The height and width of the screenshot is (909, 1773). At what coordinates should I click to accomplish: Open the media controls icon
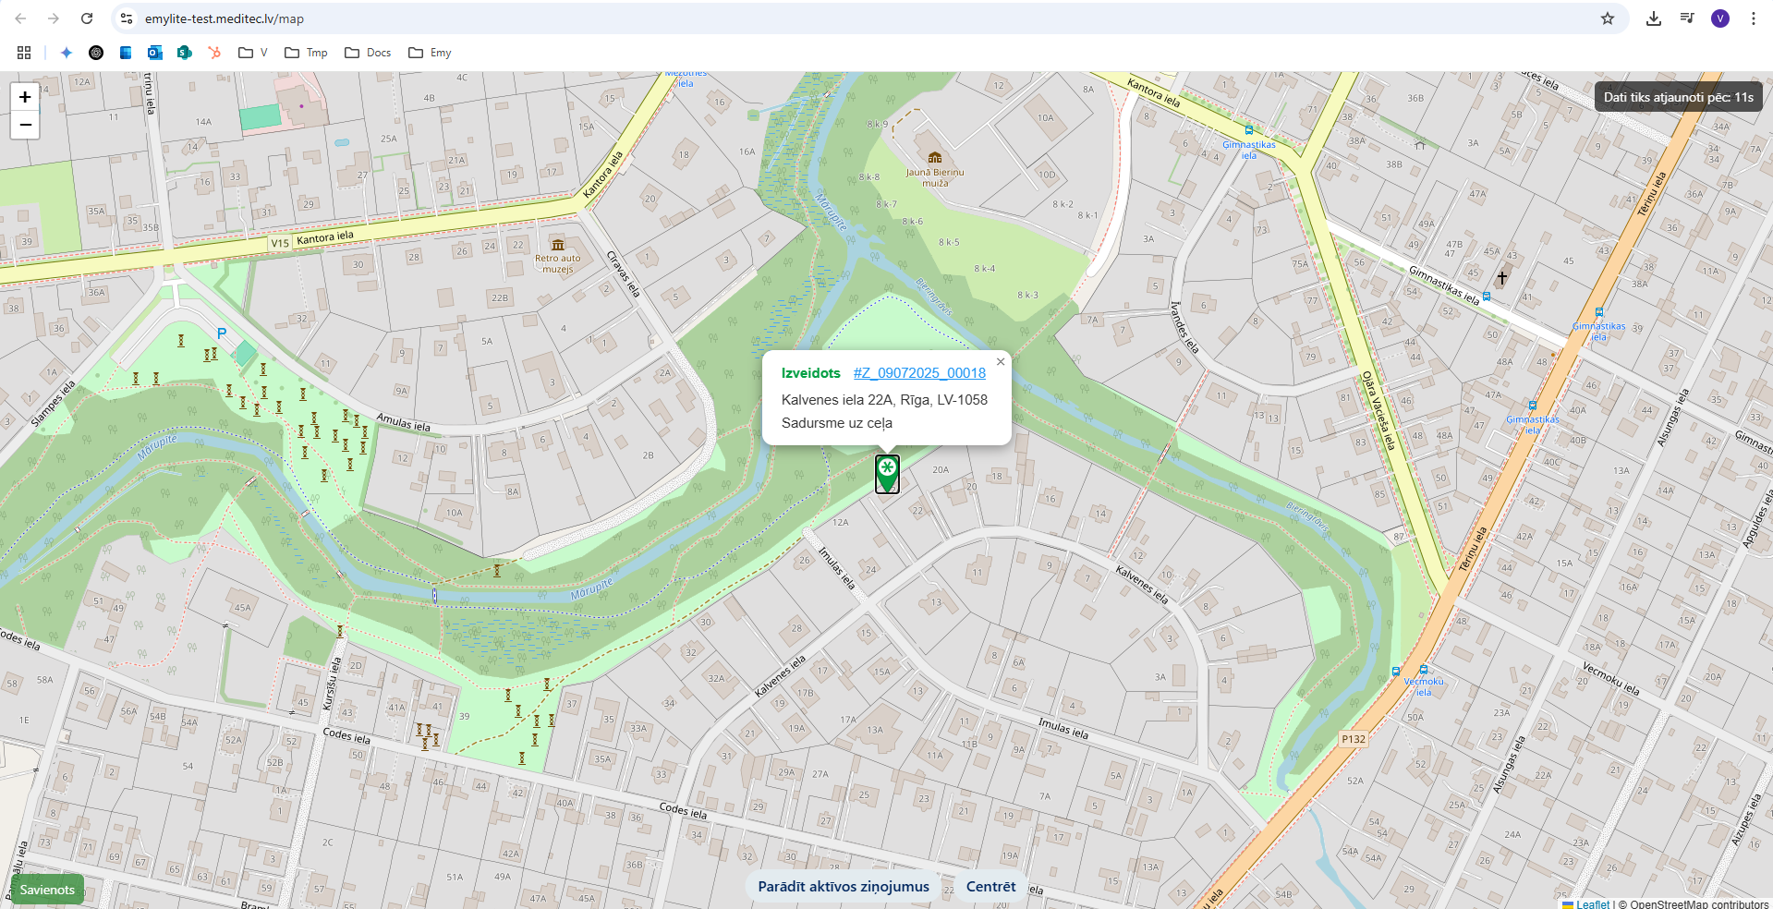point(1687,18)
